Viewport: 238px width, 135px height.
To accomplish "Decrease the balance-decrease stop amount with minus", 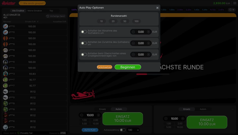I will click(x=133, y=32).
